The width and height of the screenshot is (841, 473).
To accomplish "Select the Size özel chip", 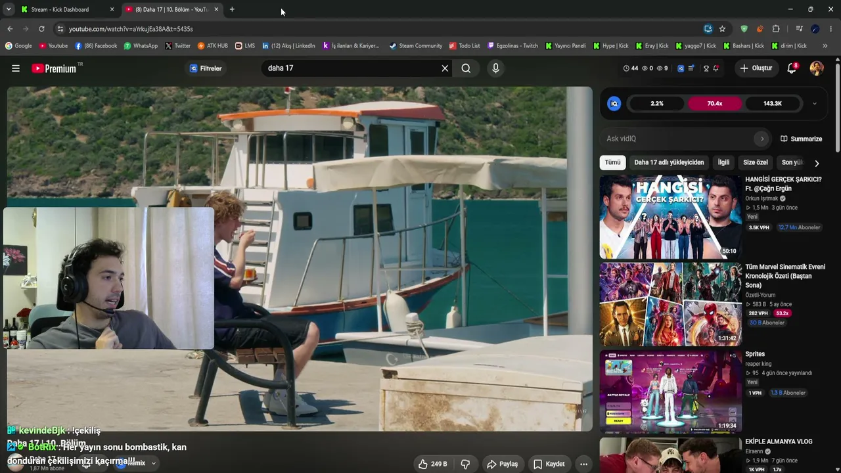I will (756, 162).
